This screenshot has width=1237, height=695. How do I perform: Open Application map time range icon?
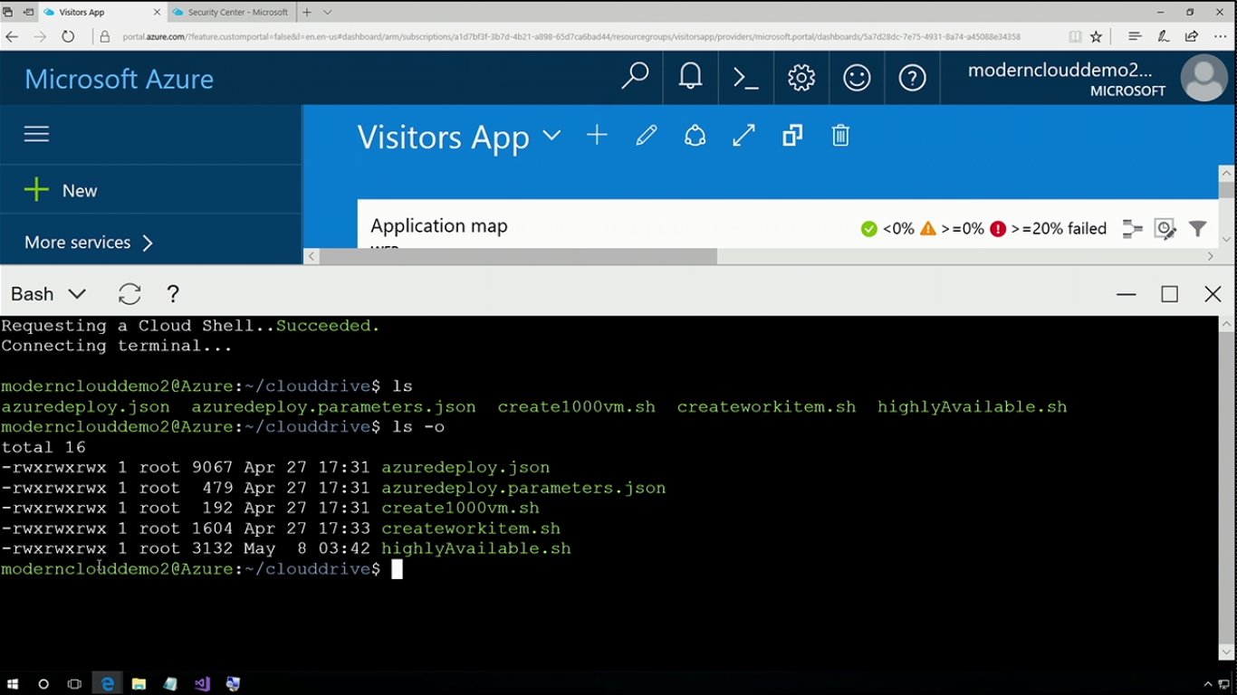pyautogui.click(x=1165, y=229)
